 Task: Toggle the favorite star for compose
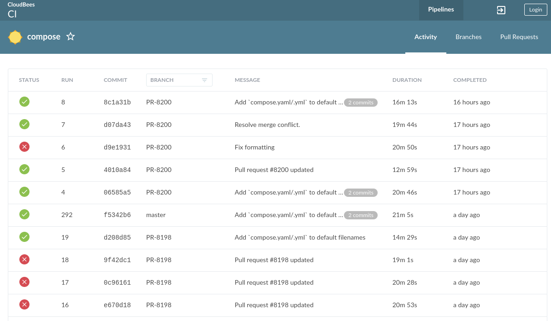click(x=71, y=37)
